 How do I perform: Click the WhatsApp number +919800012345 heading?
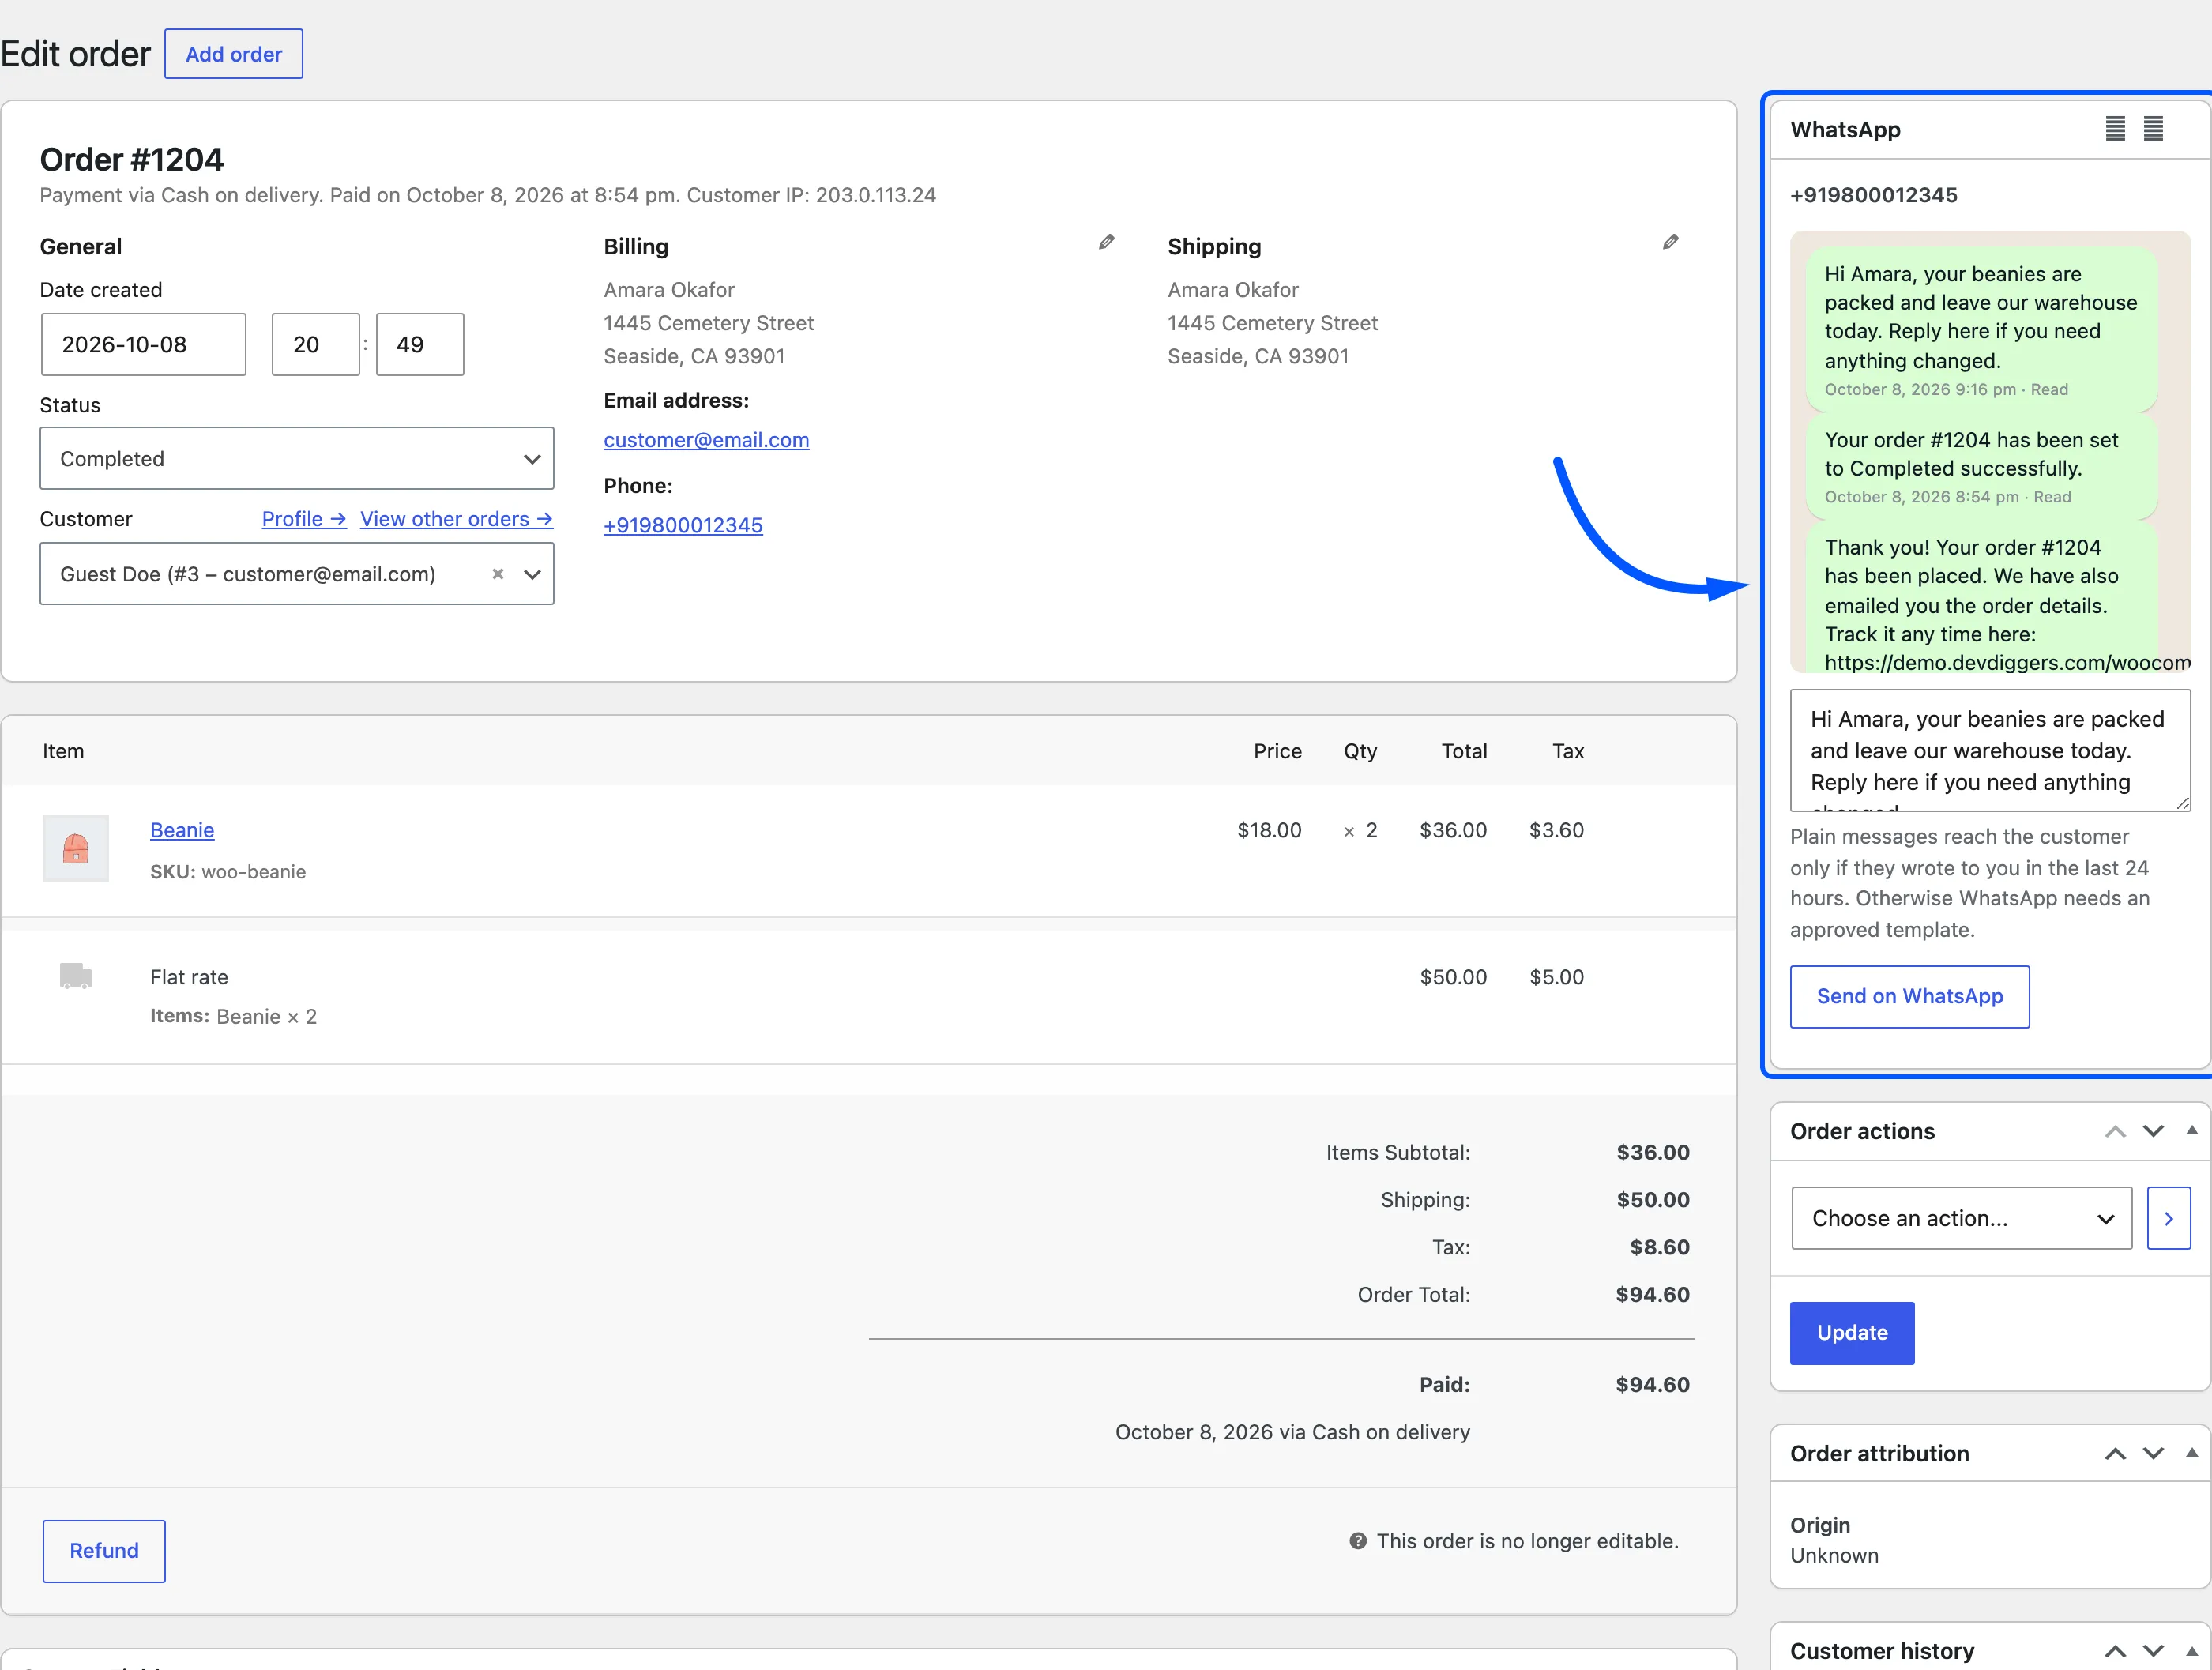coord(1873,195)
